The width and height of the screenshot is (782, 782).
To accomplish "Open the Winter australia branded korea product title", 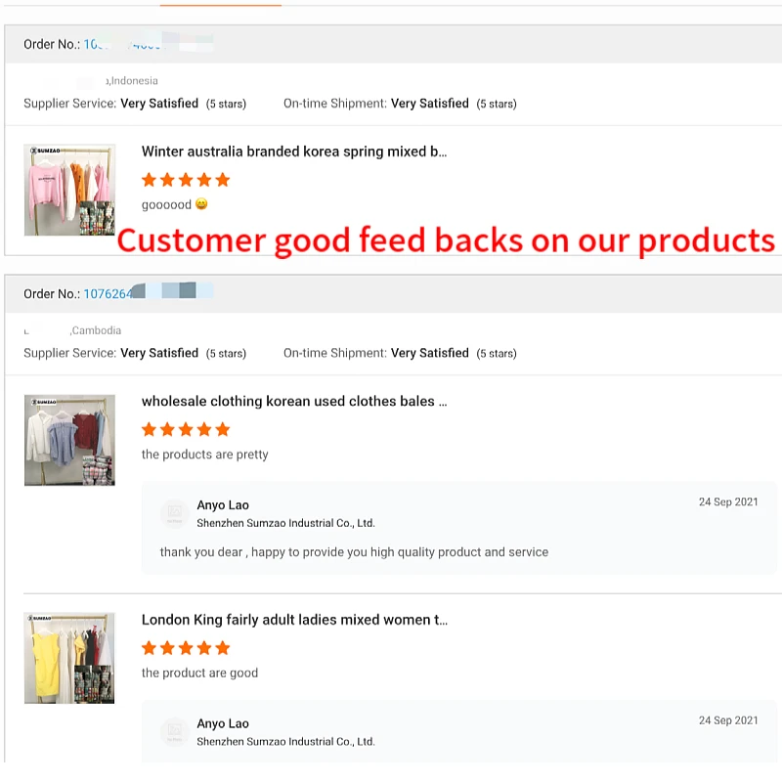I will (x=293, y=152).
